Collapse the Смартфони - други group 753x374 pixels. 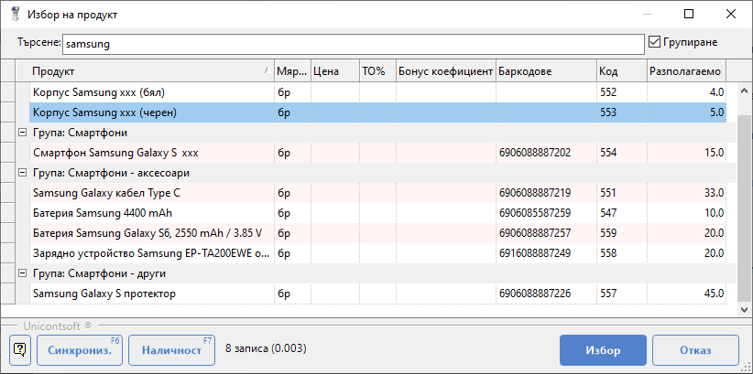23,273
